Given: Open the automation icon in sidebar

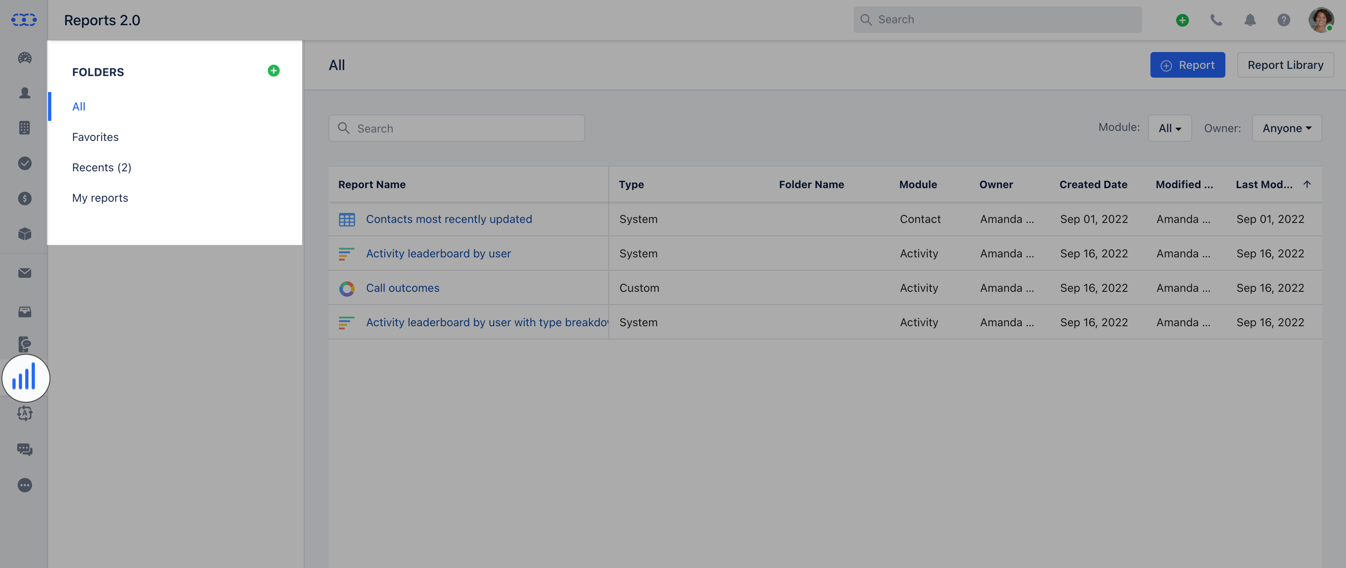Looking at the screenshot, I should coord(24,413).
